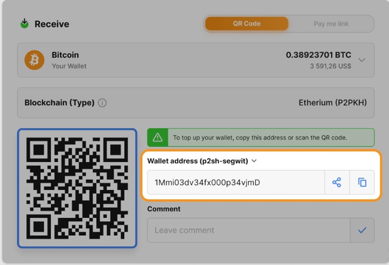
Task: Click the 3 591,26 US$ amount
Action: tap(330, 66)
